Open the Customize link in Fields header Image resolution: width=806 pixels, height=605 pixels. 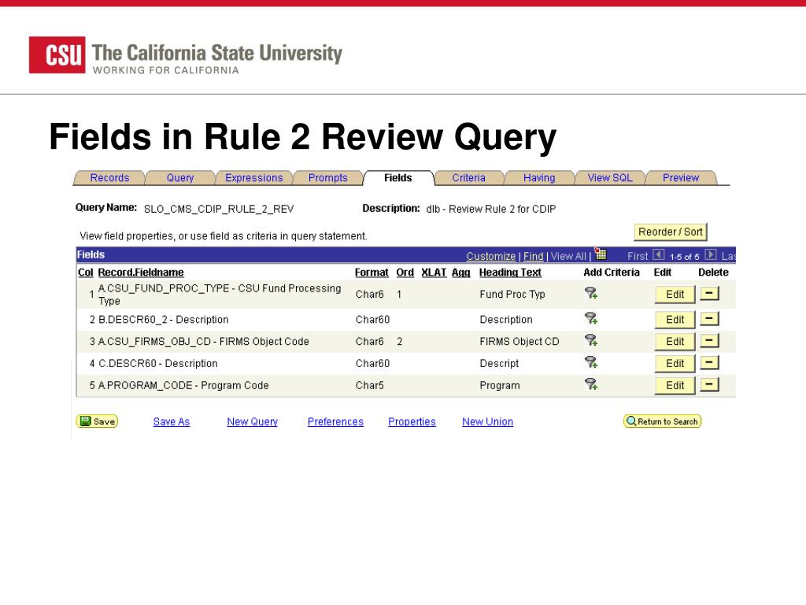(490, 256)
